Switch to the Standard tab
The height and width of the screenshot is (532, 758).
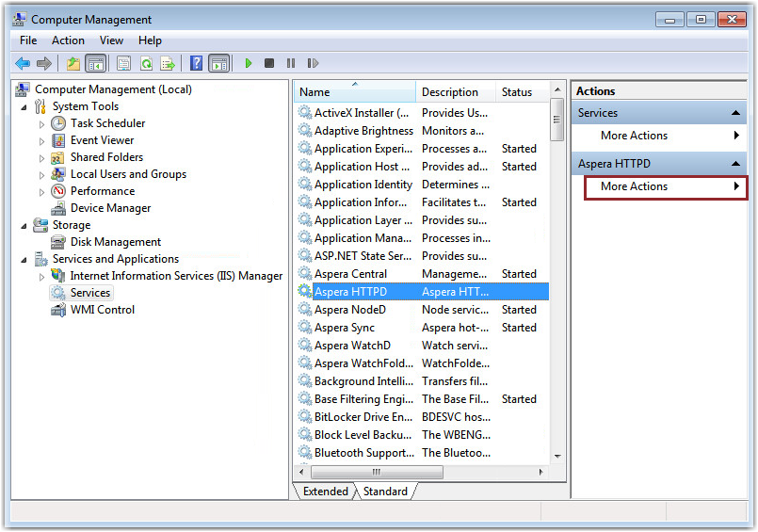[385, 492]
